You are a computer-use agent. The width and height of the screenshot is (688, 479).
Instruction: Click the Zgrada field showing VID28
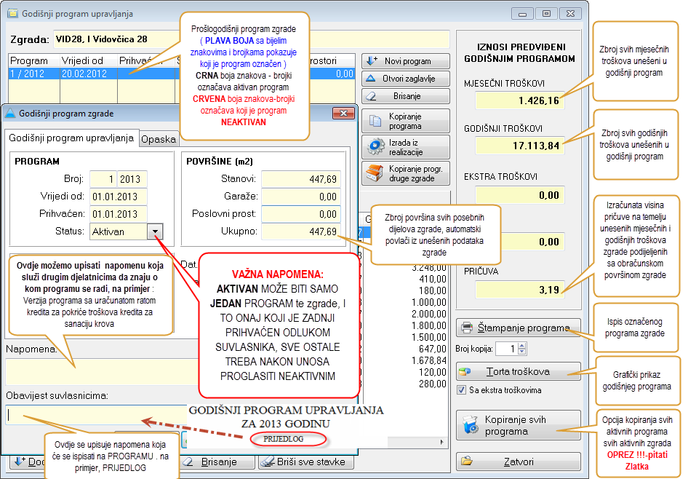(252, 39)
